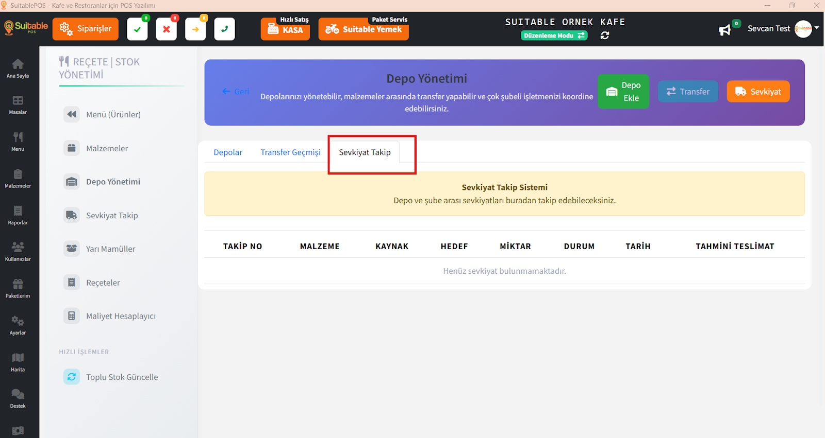Click the yellow arrow orders button
This screenshot has width=825, height=438.
pyautogui.click(x=195, y=29)
